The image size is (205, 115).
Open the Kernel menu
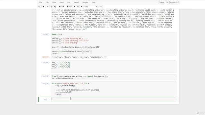pyautogui.click(x=76, y=2)
